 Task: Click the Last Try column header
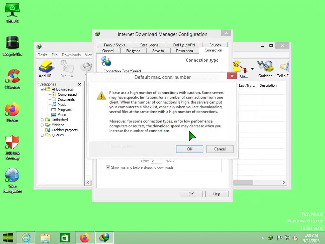(247, 85)
